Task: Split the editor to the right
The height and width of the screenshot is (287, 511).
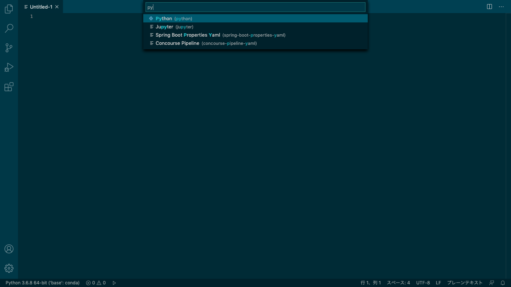Action: [489, 7]
